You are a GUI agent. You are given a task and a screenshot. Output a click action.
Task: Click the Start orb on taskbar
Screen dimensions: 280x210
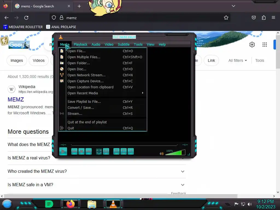pos(7,204)
